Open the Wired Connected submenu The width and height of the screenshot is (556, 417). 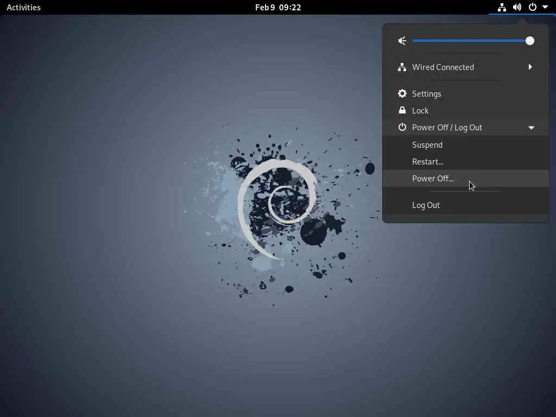(465, 67)
